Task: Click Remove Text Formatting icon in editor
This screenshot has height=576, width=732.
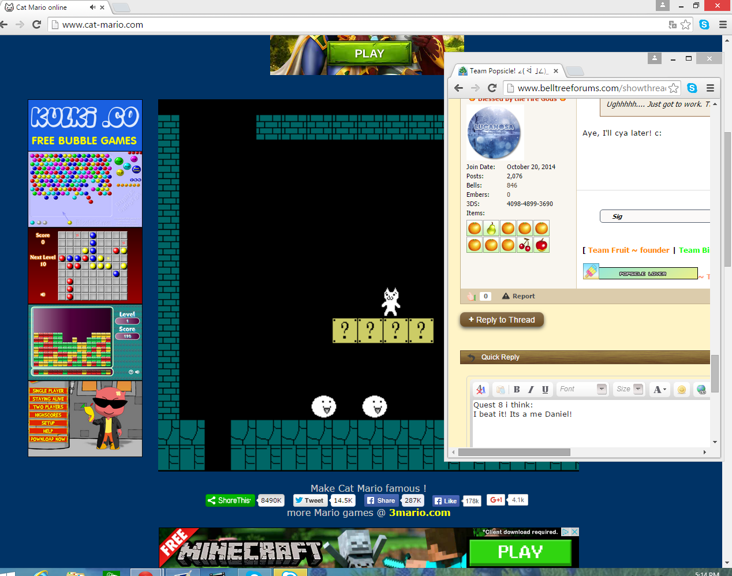Action: (x=480, y=390)
